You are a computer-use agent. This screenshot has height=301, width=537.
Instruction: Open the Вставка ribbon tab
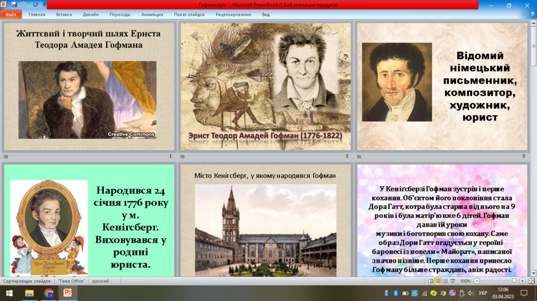[64, 14]
